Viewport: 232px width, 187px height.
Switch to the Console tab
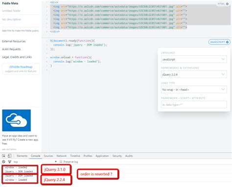click(x=35, y=156)
